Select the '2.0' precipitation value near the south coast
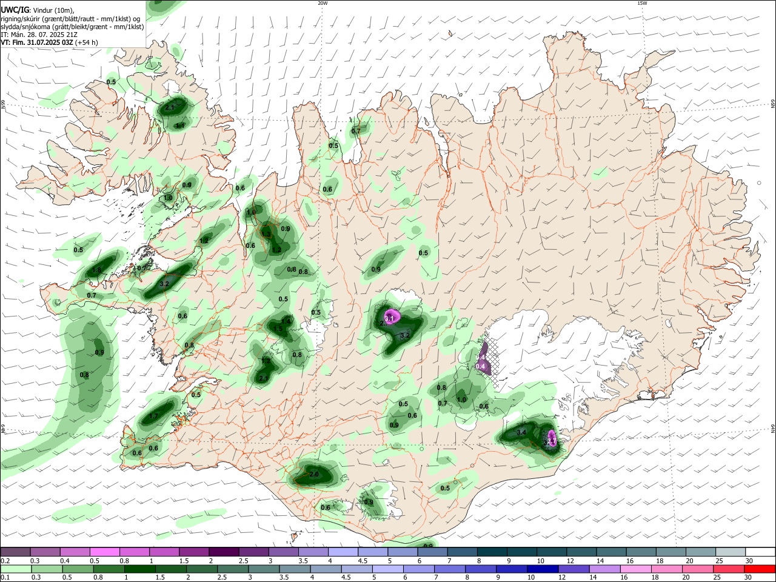This screenshot has width=776, height=582. pyautogui.click(x=313, y=474)
